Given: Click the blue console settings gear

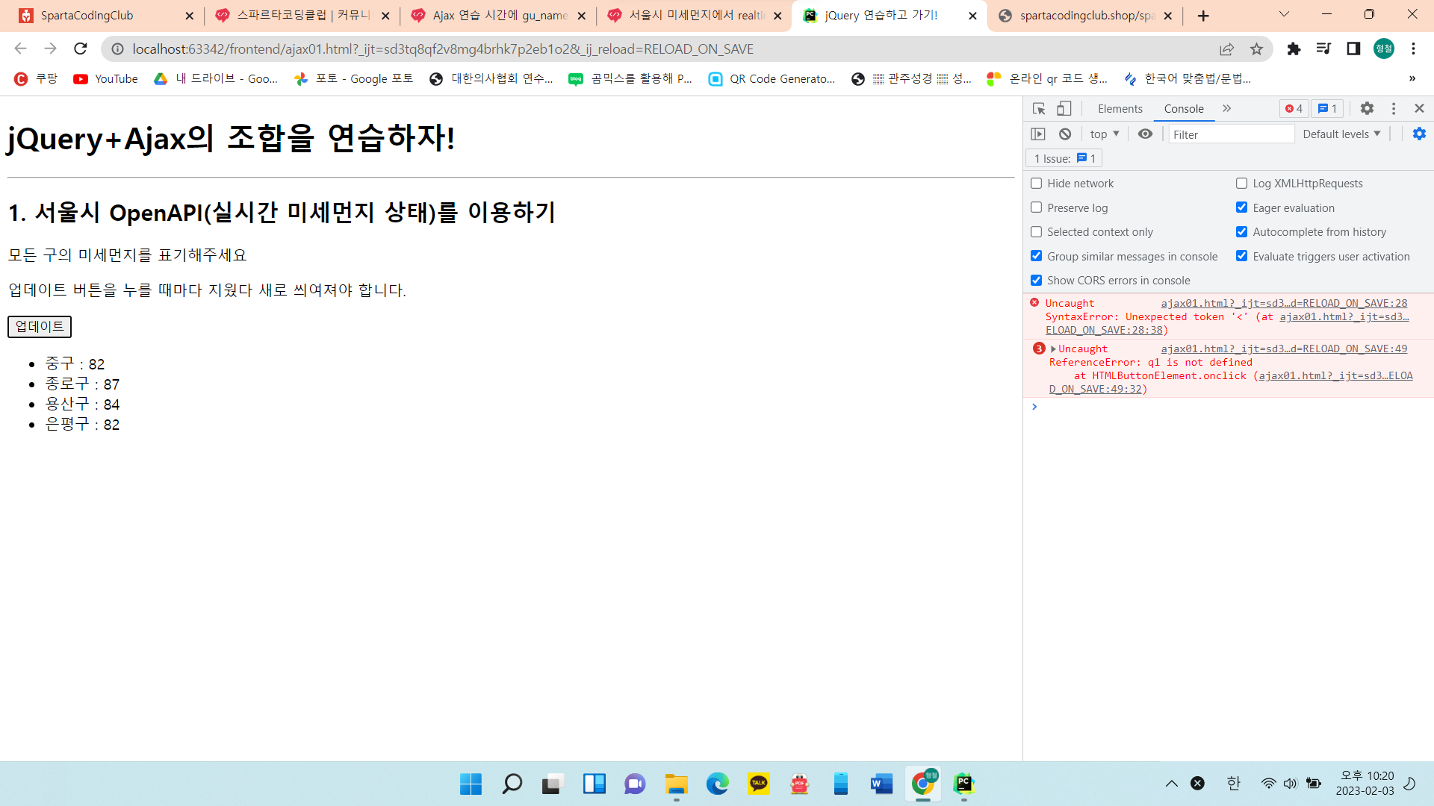Looking at the screenshot, I should pyautogui.click(x=1419, y=134).
